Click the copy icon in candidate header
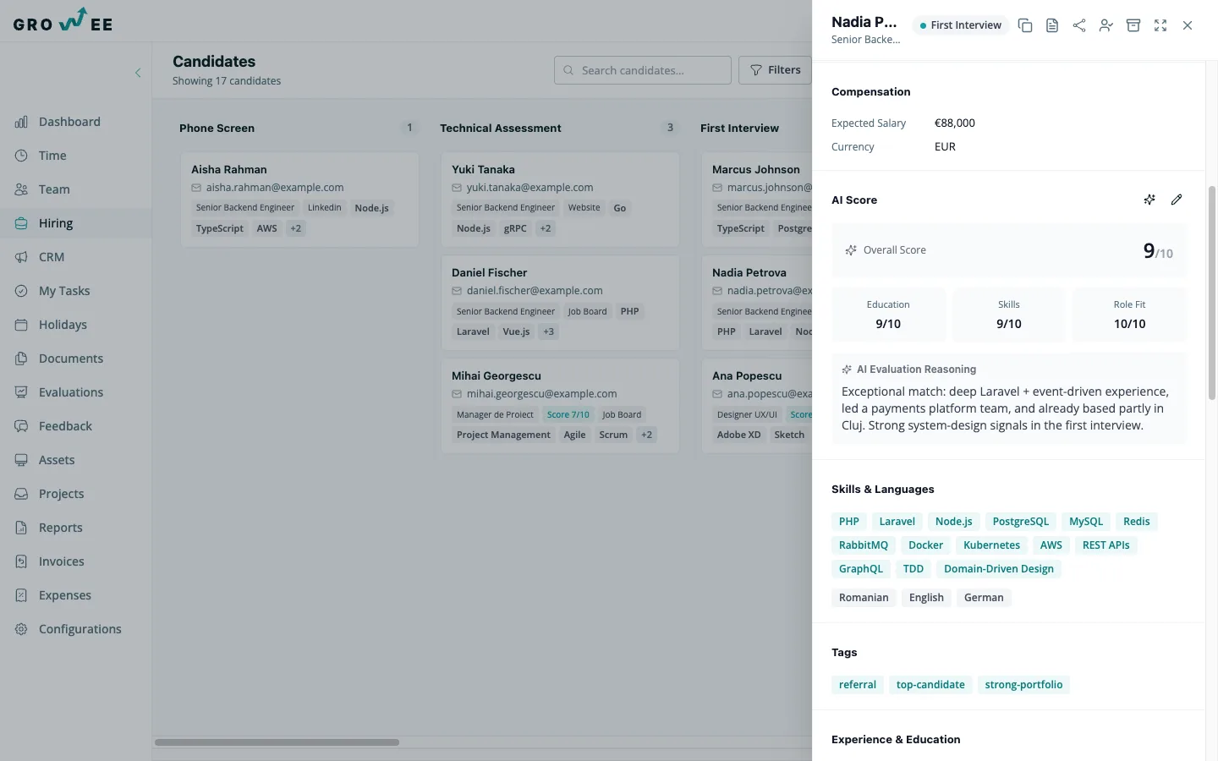Image resolution: width=1218 pixels, height=761 pixels. [1025, 25]
